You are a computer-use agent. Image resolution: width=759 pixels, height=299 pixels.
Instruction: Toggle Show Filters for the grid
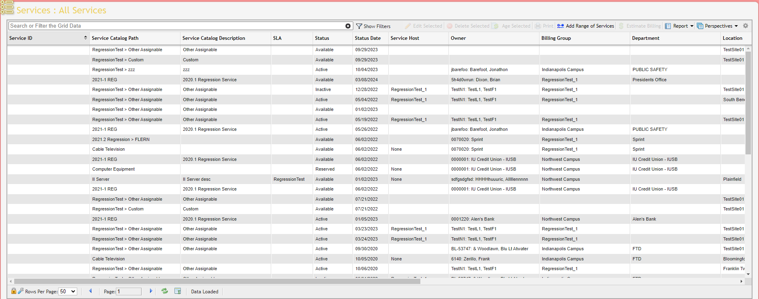pyautogui.click(x=373, y=26)
